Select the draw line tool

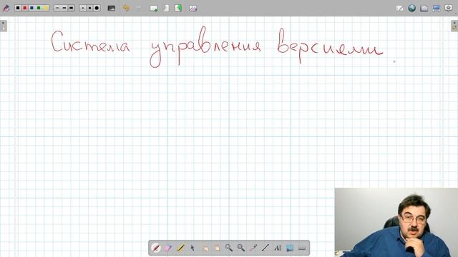coord(265,248)
